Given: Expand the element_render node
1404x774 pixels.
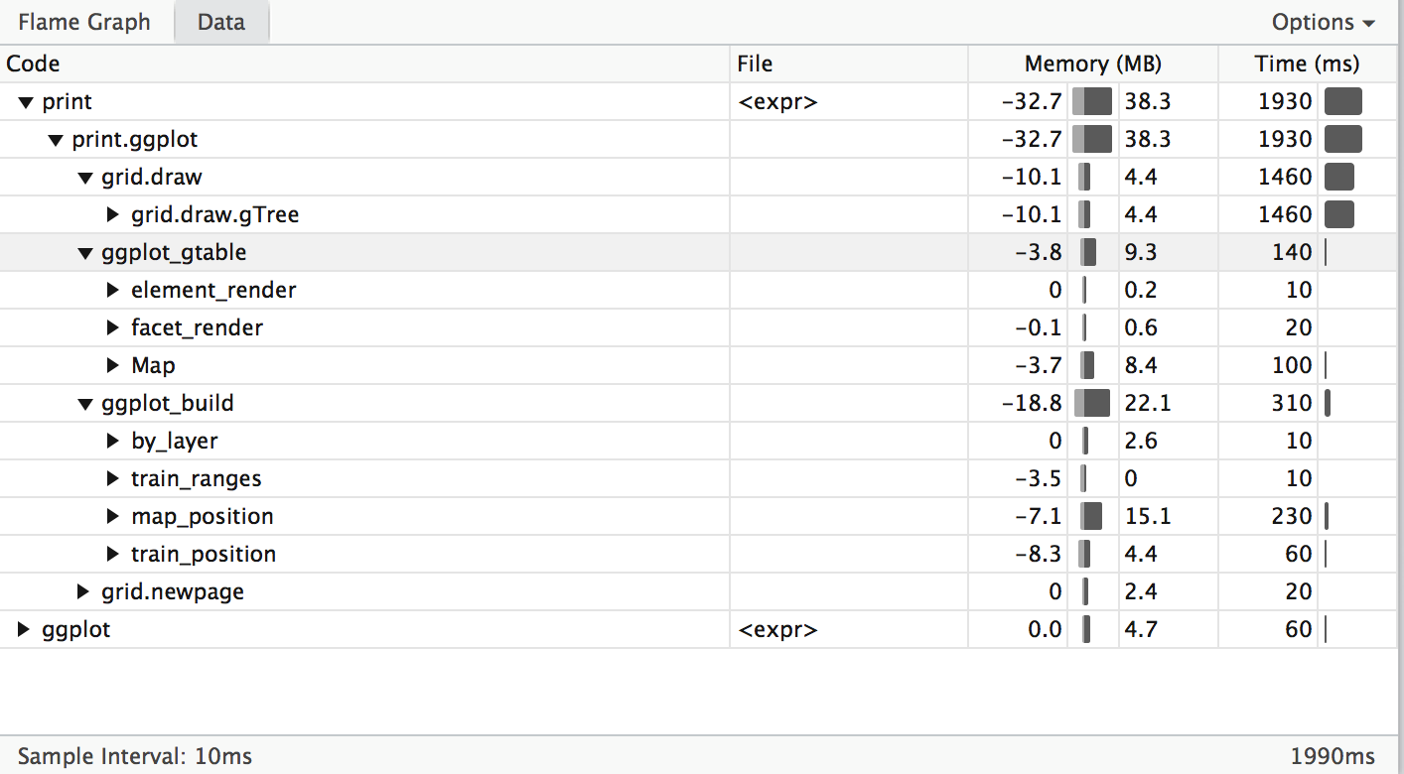Looking at the screenshot, I should [113, 290].
